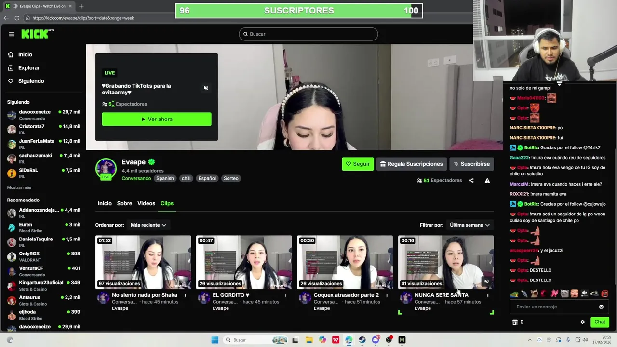Open the channel shop icon in chat
This screenshot has width=617, height=347.
tap(514, 322)
